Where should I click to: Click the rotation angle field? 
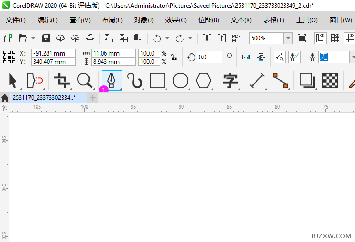[x=209, y=57]
